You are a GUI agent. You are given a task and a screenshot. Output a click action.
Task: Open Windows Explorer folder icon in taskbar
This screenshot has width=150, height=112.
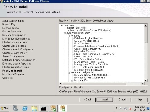pyautogui.click(x=34, y=108)
